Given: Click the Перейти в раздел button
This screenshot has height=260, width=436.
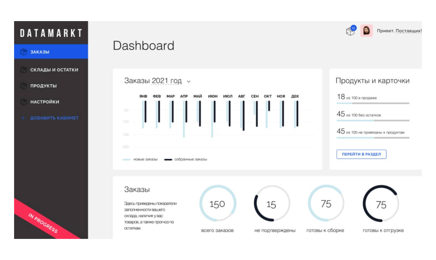Looking at the screenshot, I should tap(361, 154).
